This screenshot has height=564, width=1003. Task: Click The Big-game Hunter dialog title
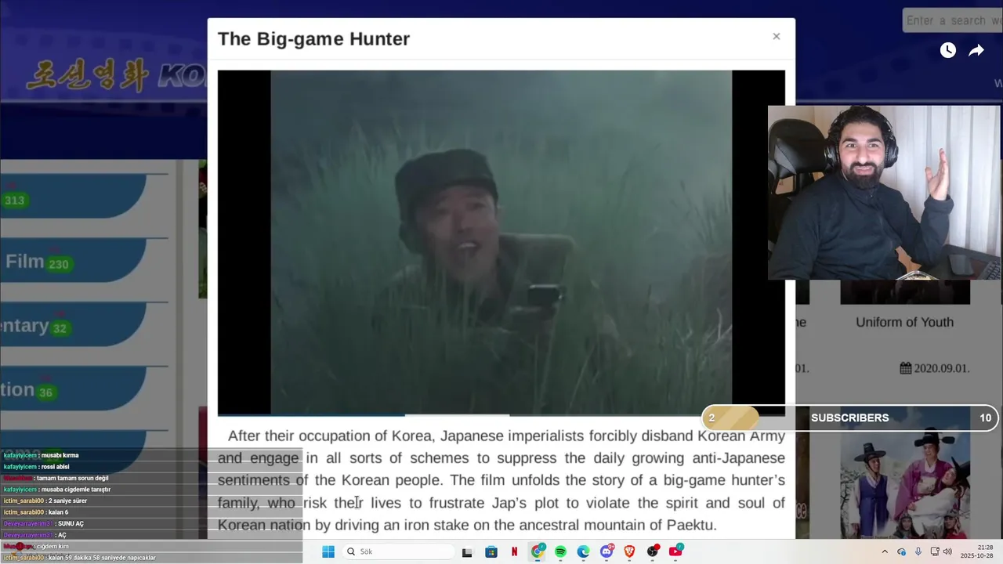tap(313, 38)
